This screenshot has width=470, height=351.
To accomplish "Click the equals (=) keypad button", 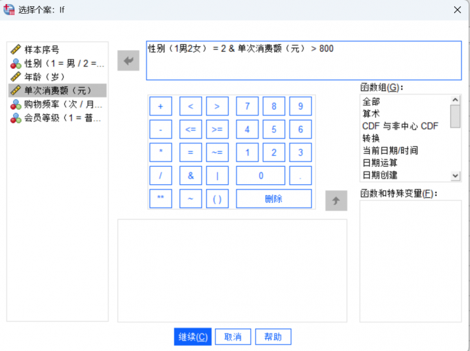I will pos(191,152).
